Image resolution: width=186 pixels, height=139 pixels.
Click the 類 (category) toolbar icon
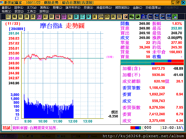click(51, 17)
